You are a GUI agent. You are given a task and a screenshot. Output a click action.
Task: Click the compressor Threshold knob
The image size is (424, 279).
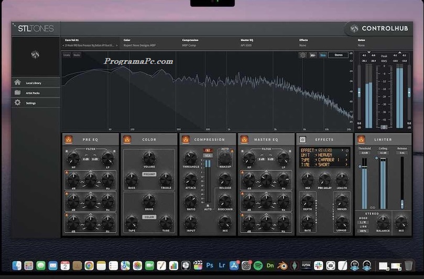[x=191, y=158]
